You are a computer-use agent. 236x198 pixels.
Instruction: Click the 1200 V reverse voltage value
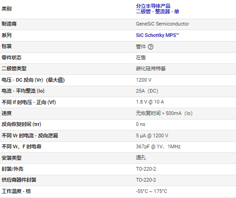coord(144,80)
